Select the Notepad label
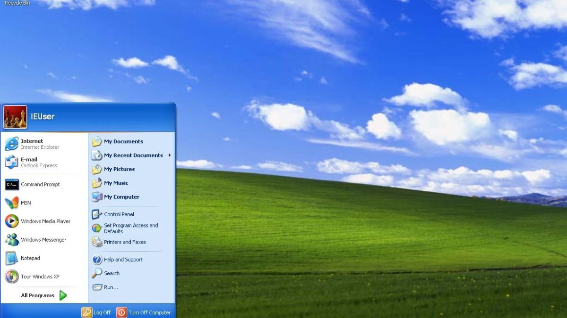Screen dimensions: 567x318 [30, 258]
